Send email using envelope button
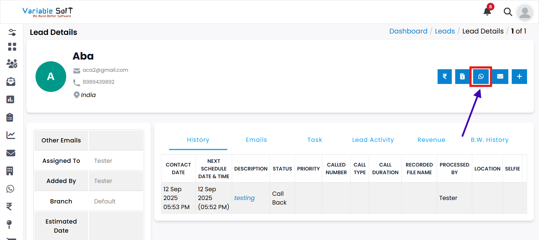This screenshot has width=539, height=240. click(x=500, y=77)
